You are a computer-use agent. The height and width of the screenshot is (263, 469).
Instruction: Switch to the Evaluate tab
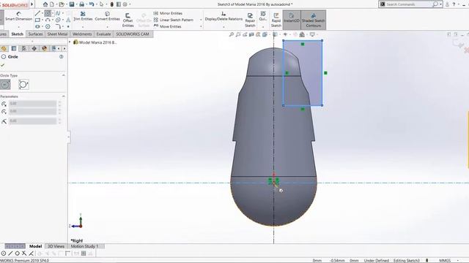tap(103, 34)
